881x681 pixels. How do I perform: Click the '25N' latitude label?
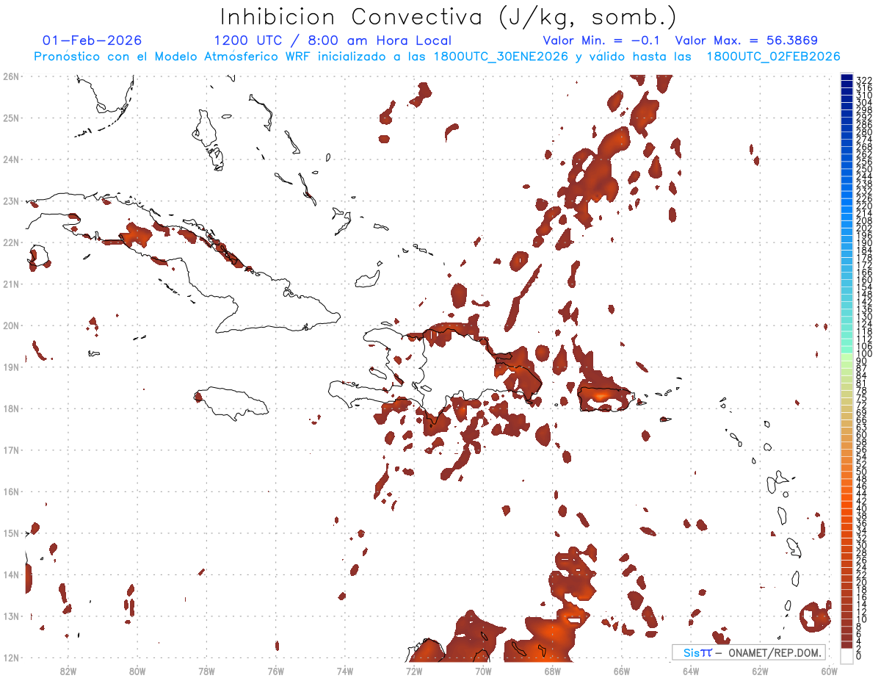pyautogui.click(x=10, y=118)
